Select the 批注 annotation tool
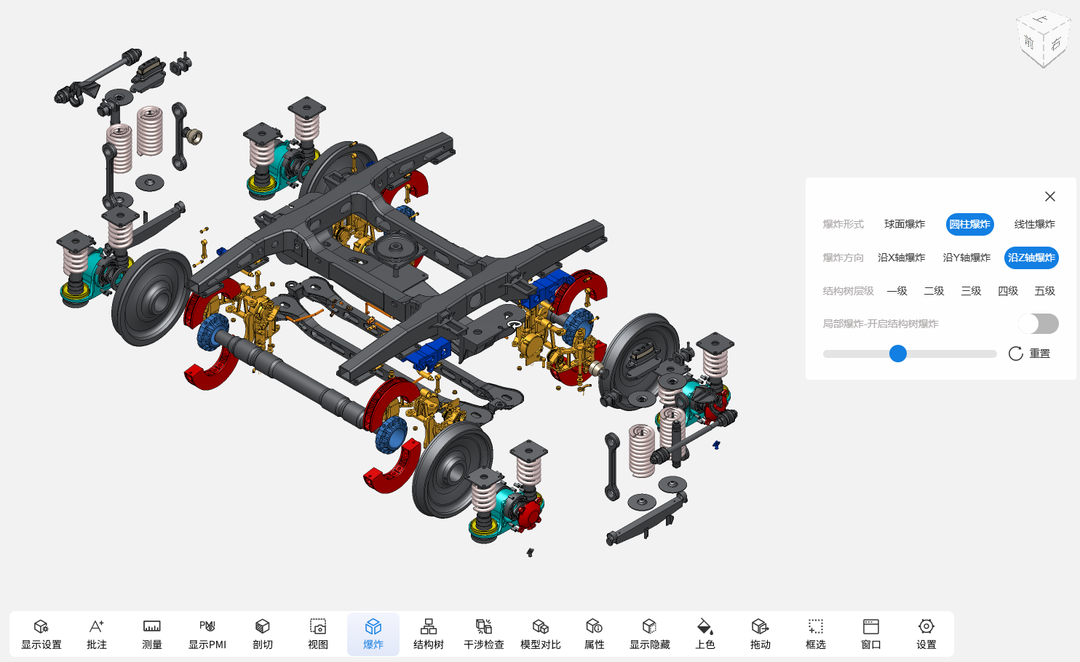 (x=97, y=634)
